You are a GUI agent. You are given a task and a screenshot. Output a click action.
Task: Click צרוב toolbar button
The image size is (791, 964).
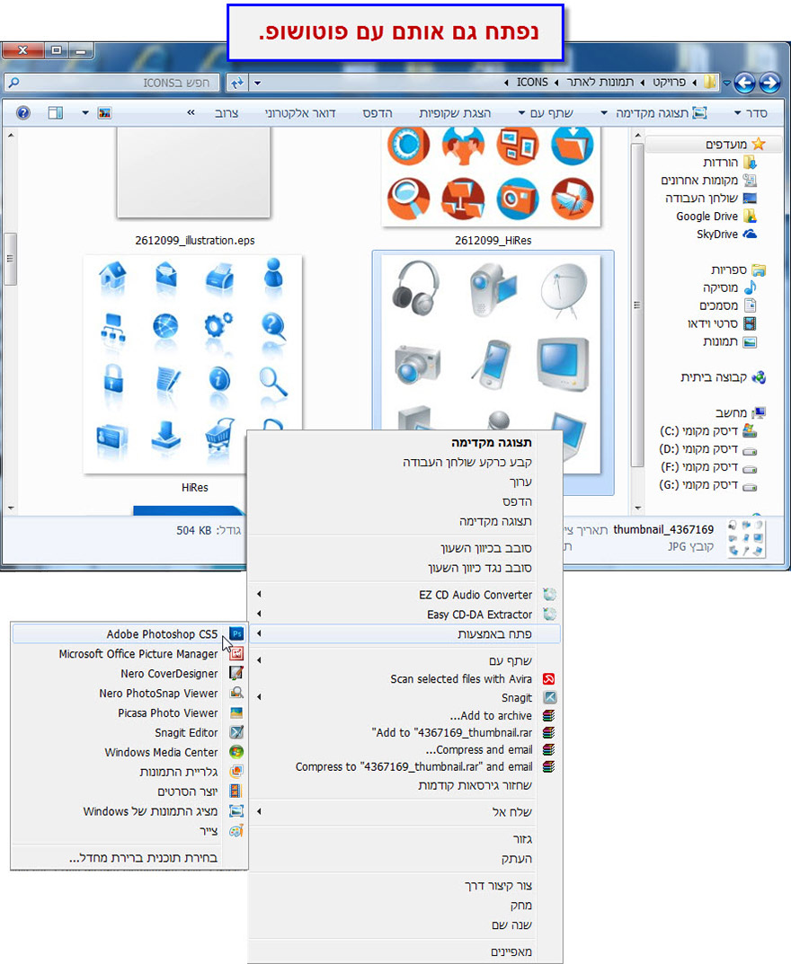tap(227, 113)
